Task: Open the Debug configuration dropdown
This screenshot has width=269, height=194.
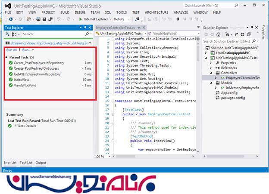Action: [128, 19]
